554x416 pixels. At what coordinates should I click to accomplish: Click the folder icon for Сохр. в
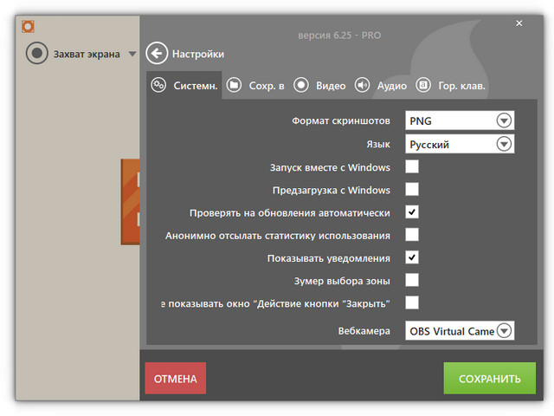pyautogui.click(x=234, y=85)
